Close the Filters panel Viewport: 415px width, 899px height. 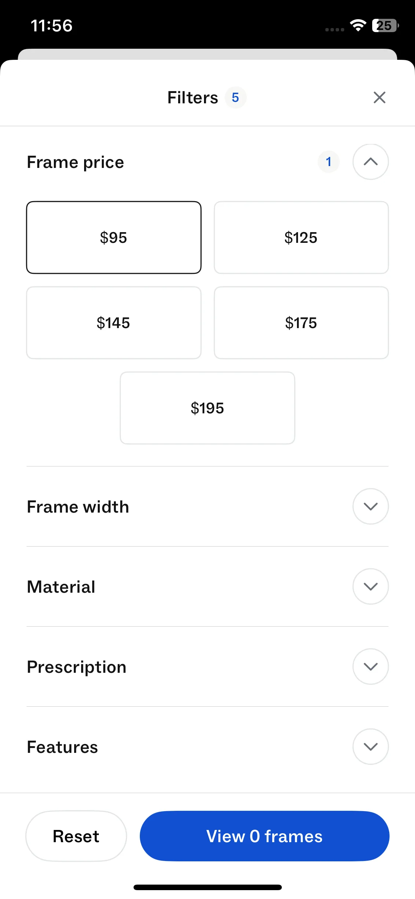379,97
